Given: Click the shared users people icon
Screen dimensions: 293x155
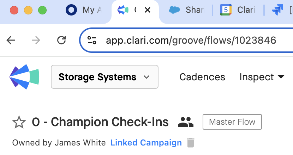Looking at the screenshot, I should pos(186,122).
